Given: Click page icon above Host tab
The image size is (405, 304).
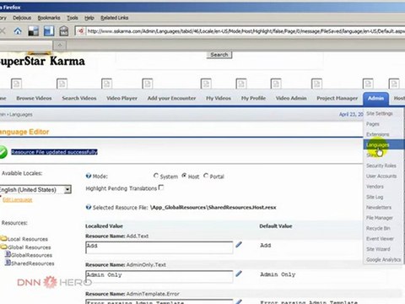Looking at the screenshot, I should (394, 84).
